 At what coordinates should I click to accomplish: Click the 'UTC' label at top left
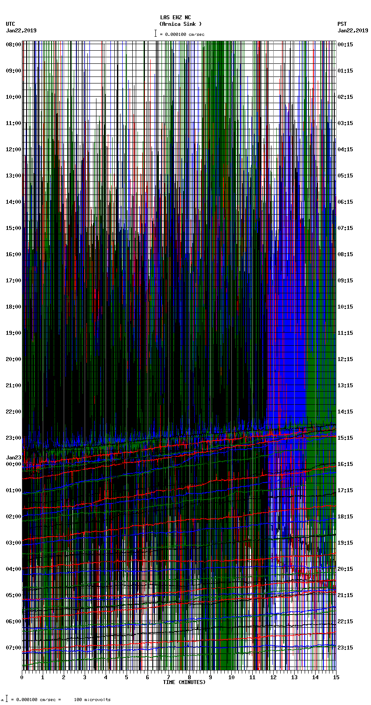click(x=10, y=24)
